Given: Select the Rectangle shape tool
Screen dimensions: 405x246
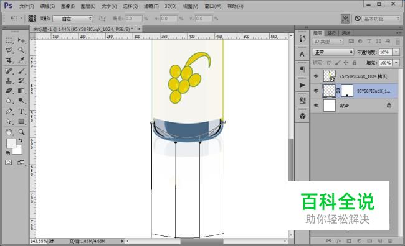Looking at the screenshot, I should (x=21, y=121).
